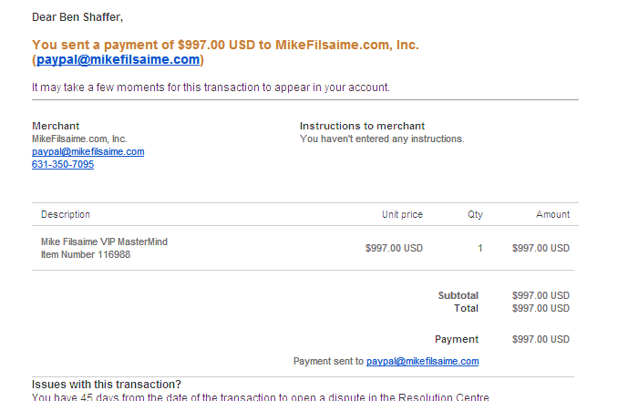Image resolution: width=628 pixels, height=401 pixels.
Task: Click the 631-350-7095 phone number link
Action: 63,165
